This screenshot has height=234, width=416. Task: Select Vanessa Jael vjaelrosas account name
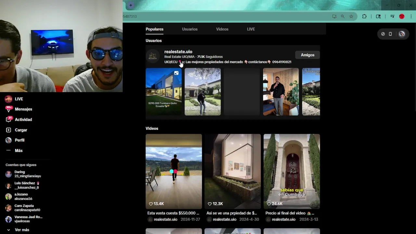pyautogui.click(x=28, y=219)
